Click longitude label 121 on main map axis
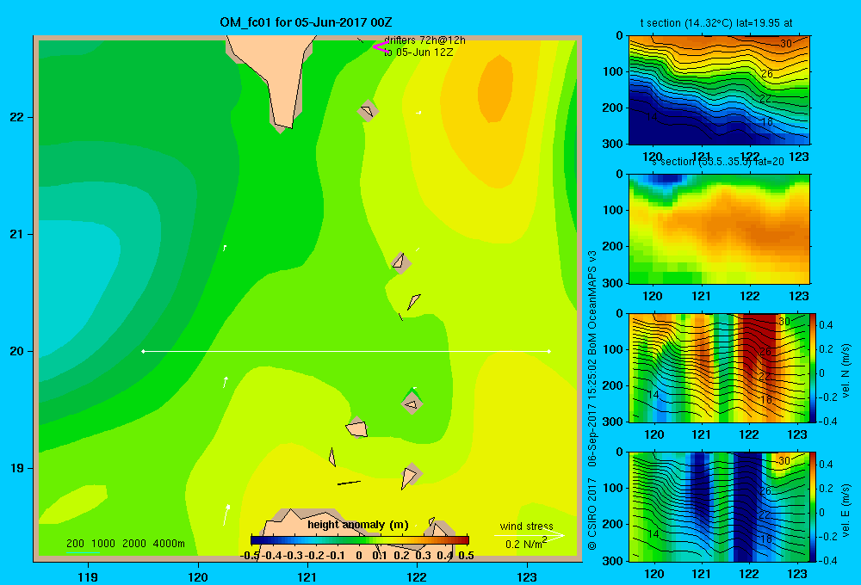The image size is (861, 585). pyautogui.click(x=307, y=576)
